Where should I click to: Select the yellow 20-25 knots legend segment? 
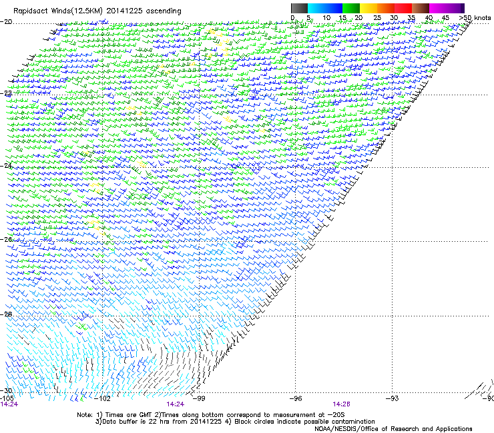pyautogui.click(x=368, y=8)
